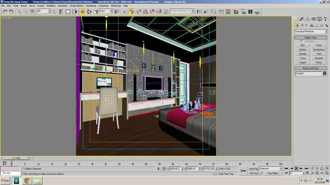Click Bind to Space Warp icon

pyautogui.click(x=32, y=12)
